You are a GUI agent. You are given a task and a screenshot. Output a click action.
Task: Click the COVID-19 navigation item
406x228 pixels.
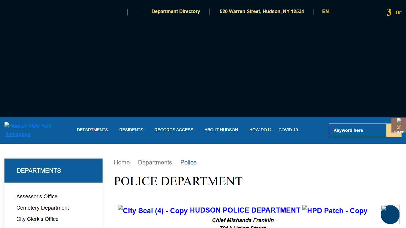click(288, 130)
